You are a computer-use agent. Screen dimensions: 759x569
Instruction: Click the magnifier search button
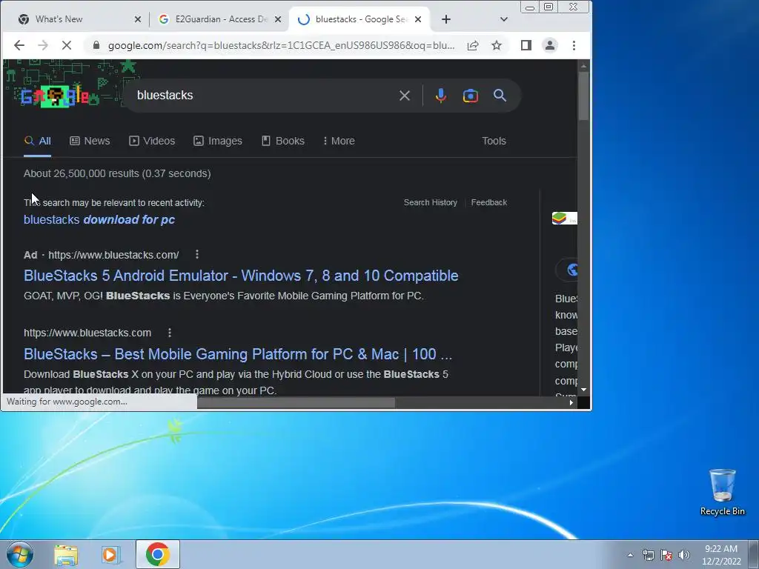pos(500,96)
